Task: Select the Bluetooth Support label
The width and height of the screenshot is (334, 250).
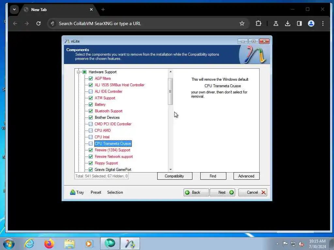Action: 108,111
